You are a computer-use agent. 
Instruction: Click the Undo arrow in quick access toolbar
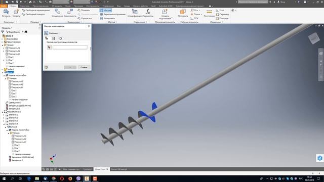pos(21,2)
